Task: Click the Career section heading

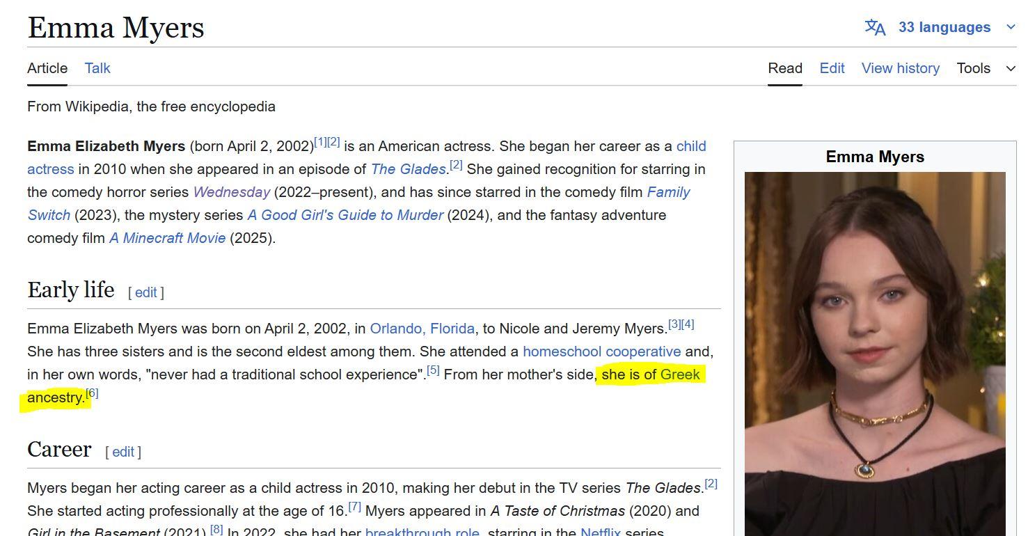Action: [59, 449]
